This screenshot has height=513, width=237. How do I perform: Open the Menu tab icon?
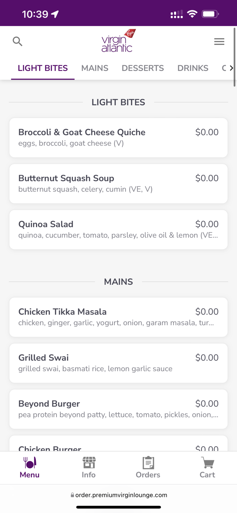(30, 463)
